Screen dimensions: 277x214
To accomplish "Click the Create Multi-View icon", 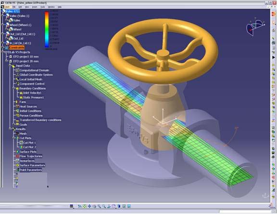I will 113,206.
